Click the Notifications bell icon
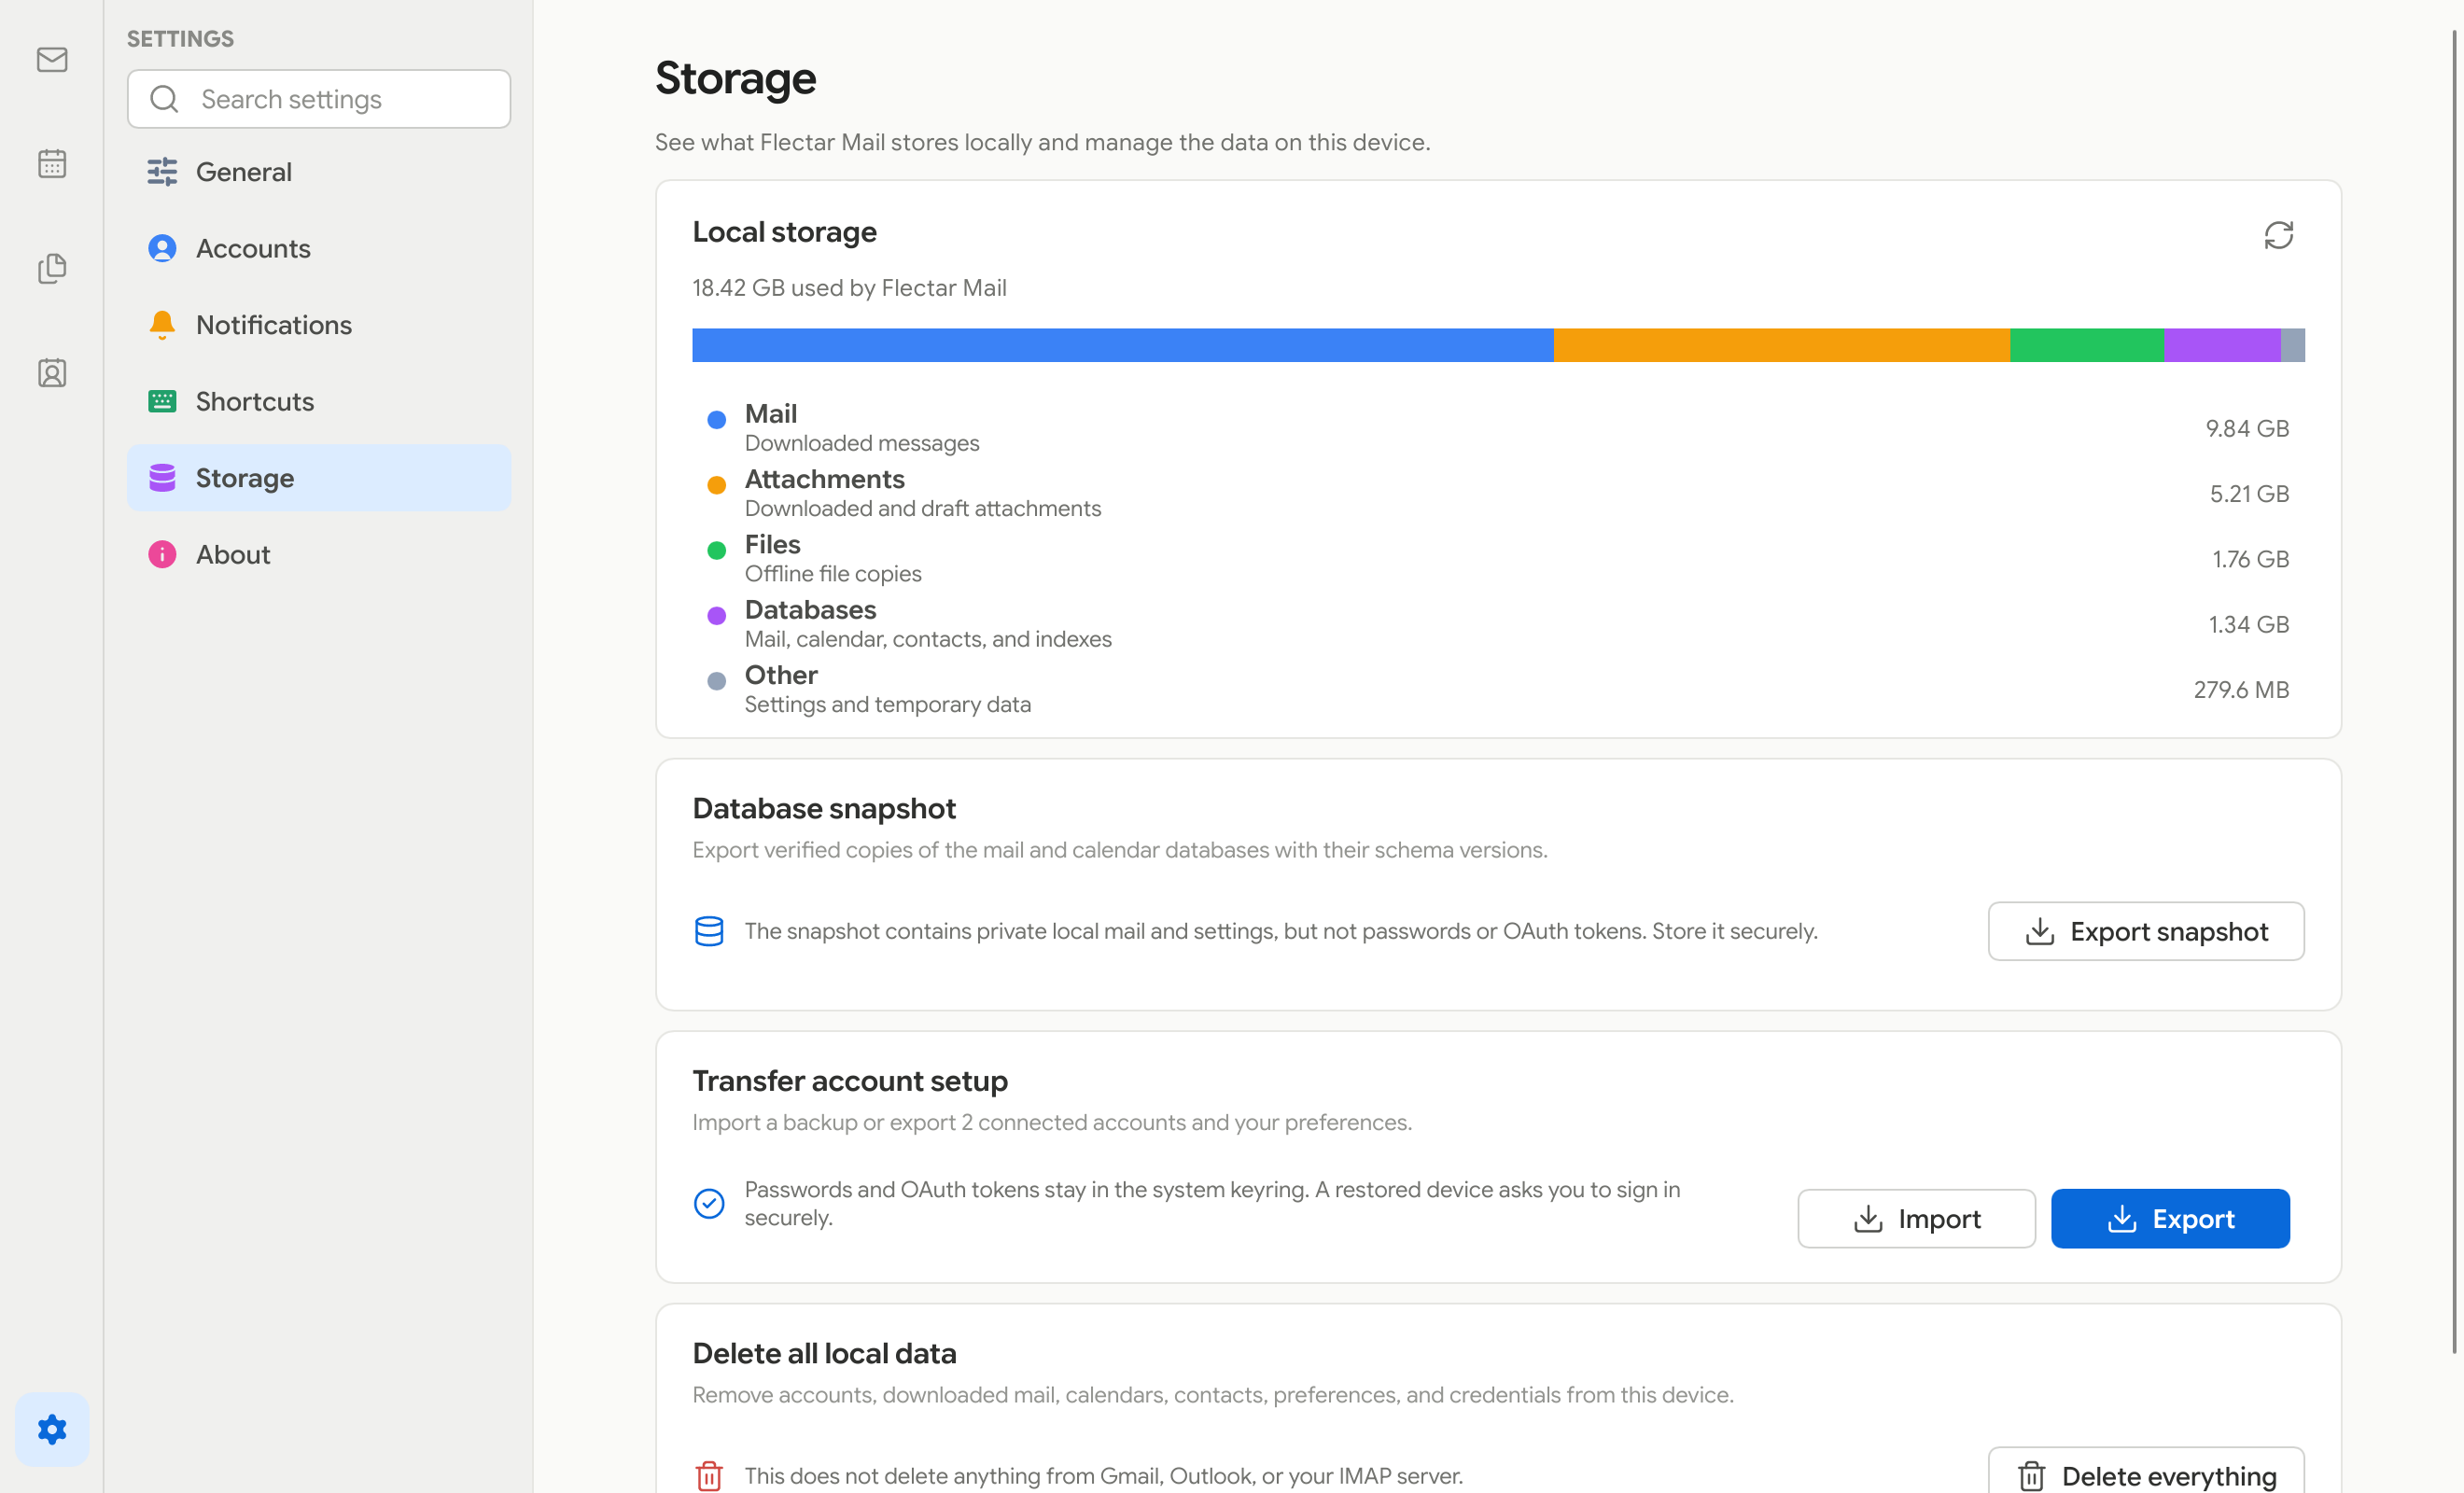This screenshot has height=1493, width=2464. click(162, 325)
